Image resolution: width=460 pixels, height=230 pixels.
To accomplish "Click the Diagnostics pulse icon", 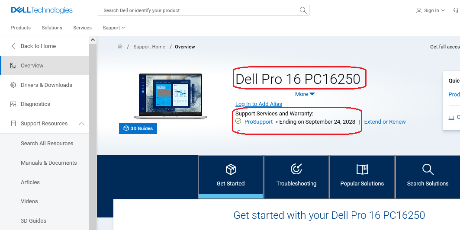I will tap(13, 104).
